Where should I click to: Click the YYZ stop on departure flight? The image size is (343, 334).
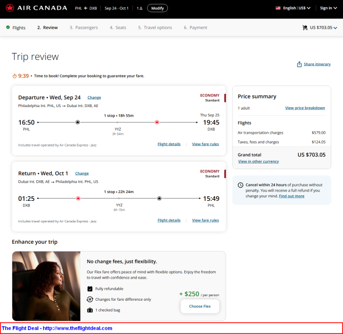point(118,129)
